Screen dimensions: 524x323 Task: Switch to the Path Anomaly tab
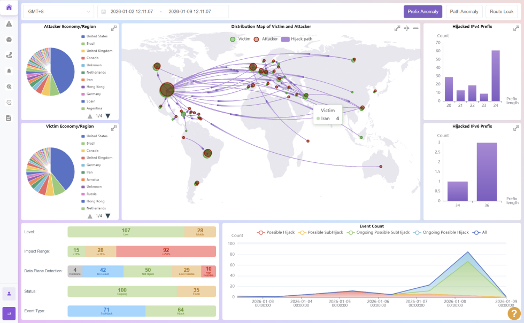point(464,12)
